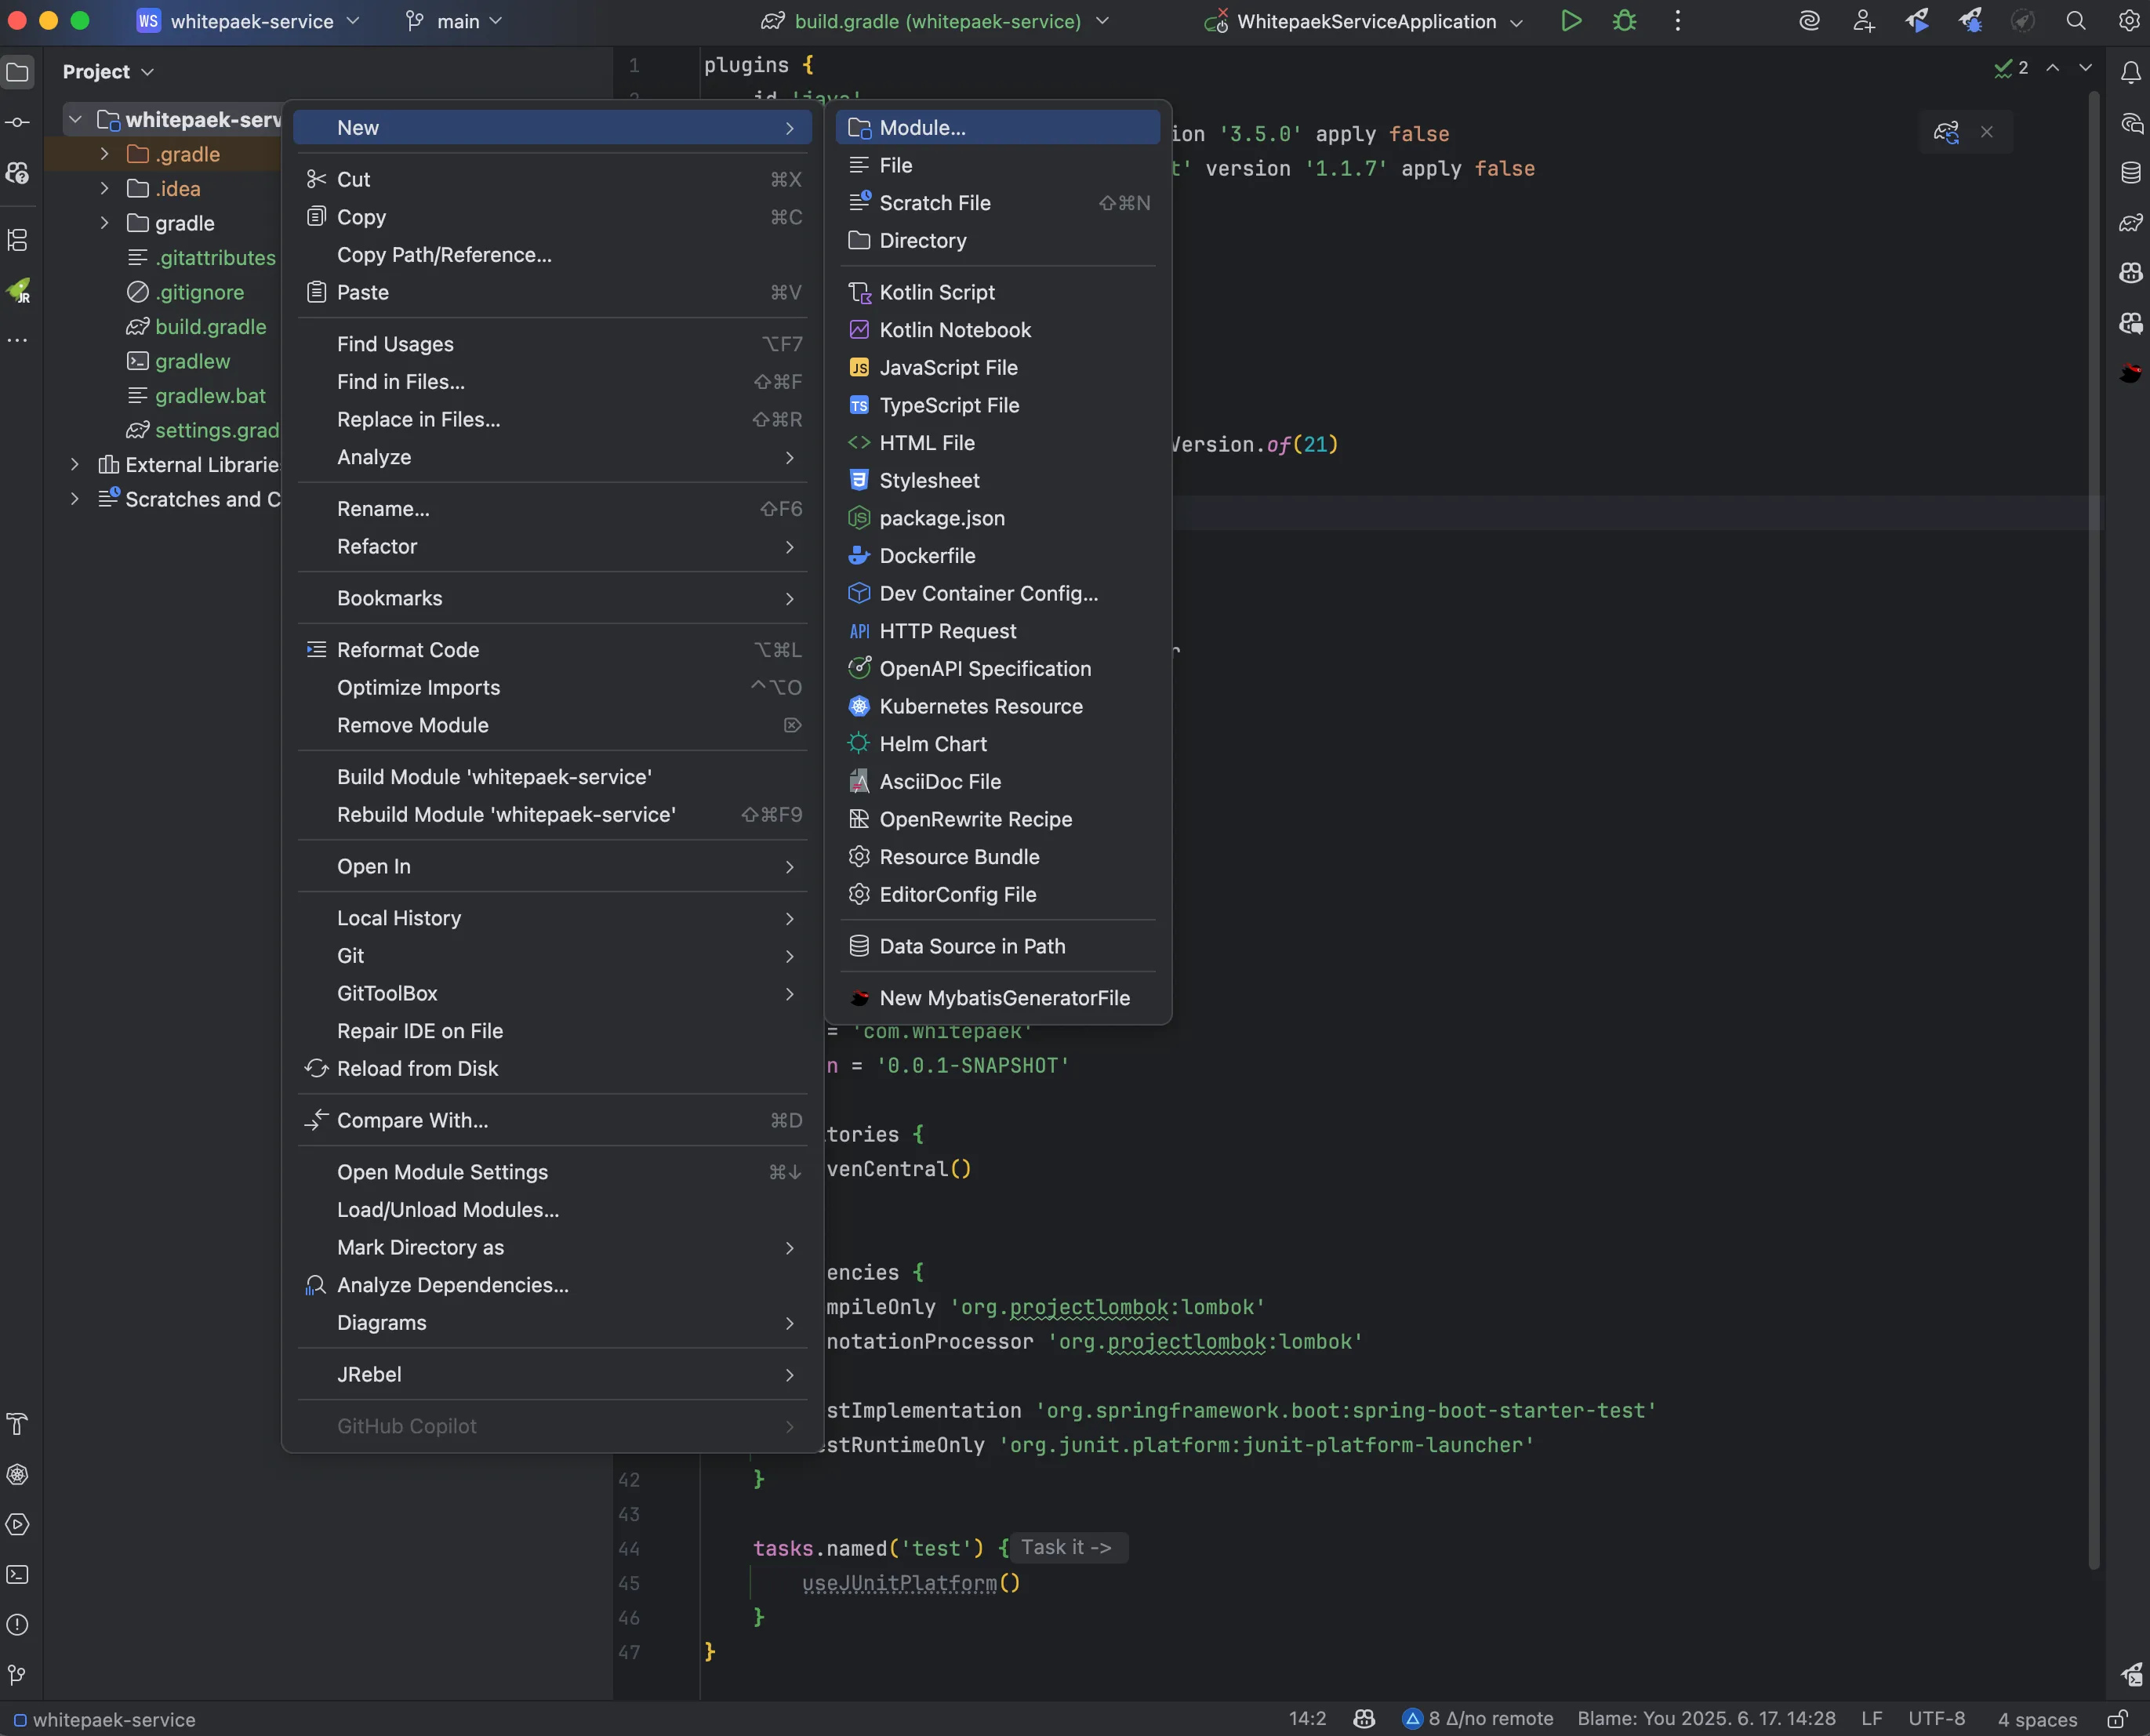Expand the gradle folder in project tree
Image resolution: width=2150 pixels, height=1736 pixels.
coord(104,223)
